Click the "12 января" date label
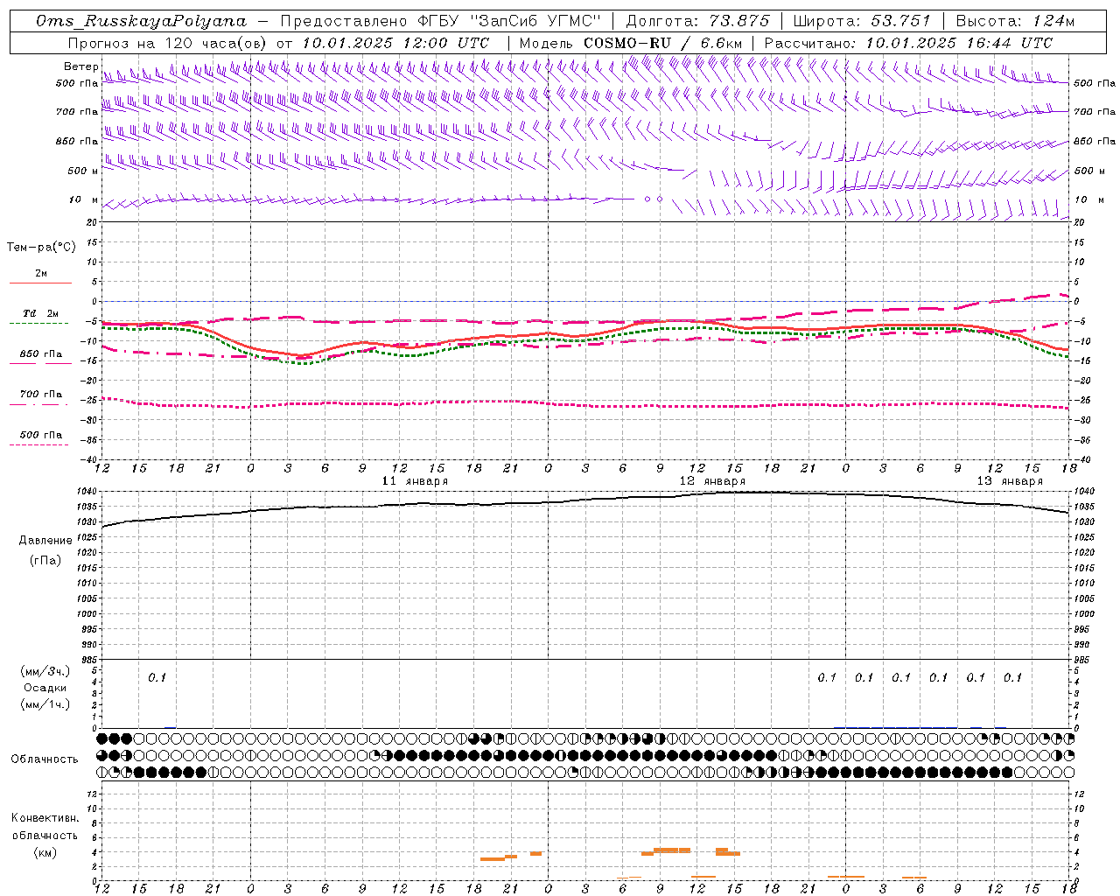 [712, 481]
